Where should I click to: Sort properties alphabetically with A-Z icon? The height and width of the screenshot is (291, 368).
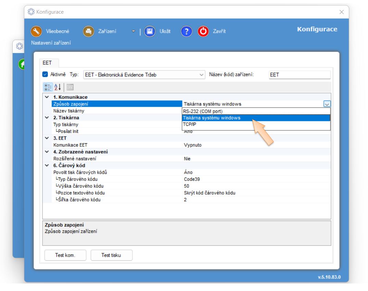click(x=57, y=87)
